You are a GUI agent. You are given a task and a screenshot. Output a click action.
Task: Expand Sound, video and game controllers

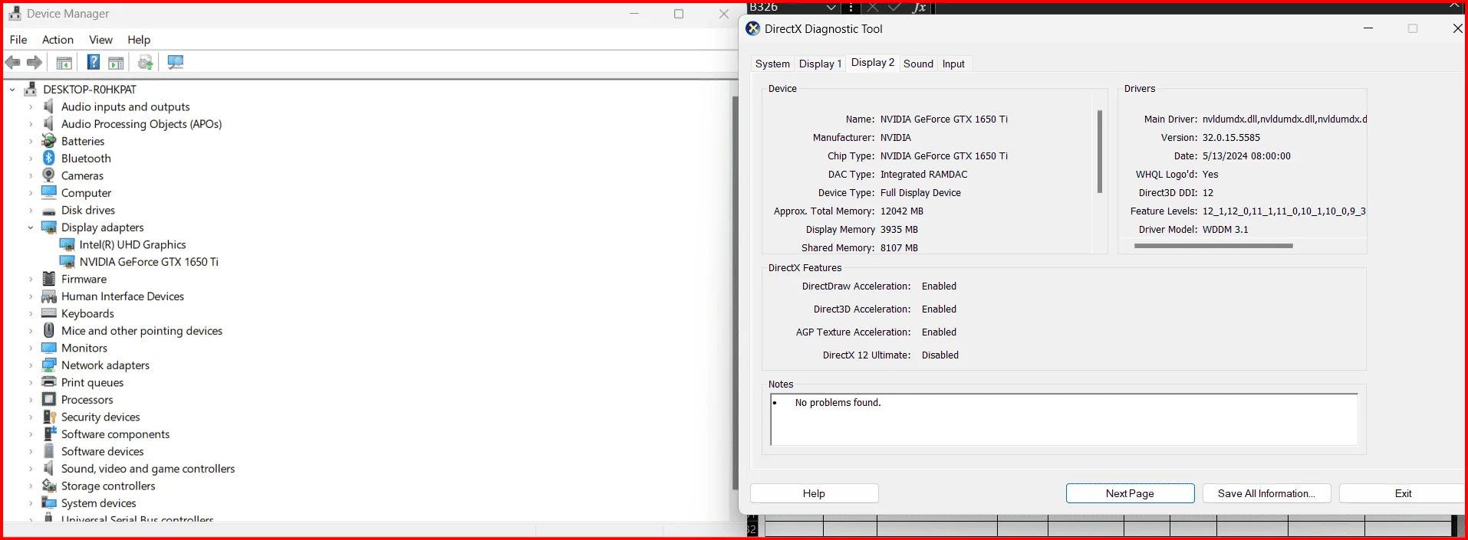[x=31, y=469]
